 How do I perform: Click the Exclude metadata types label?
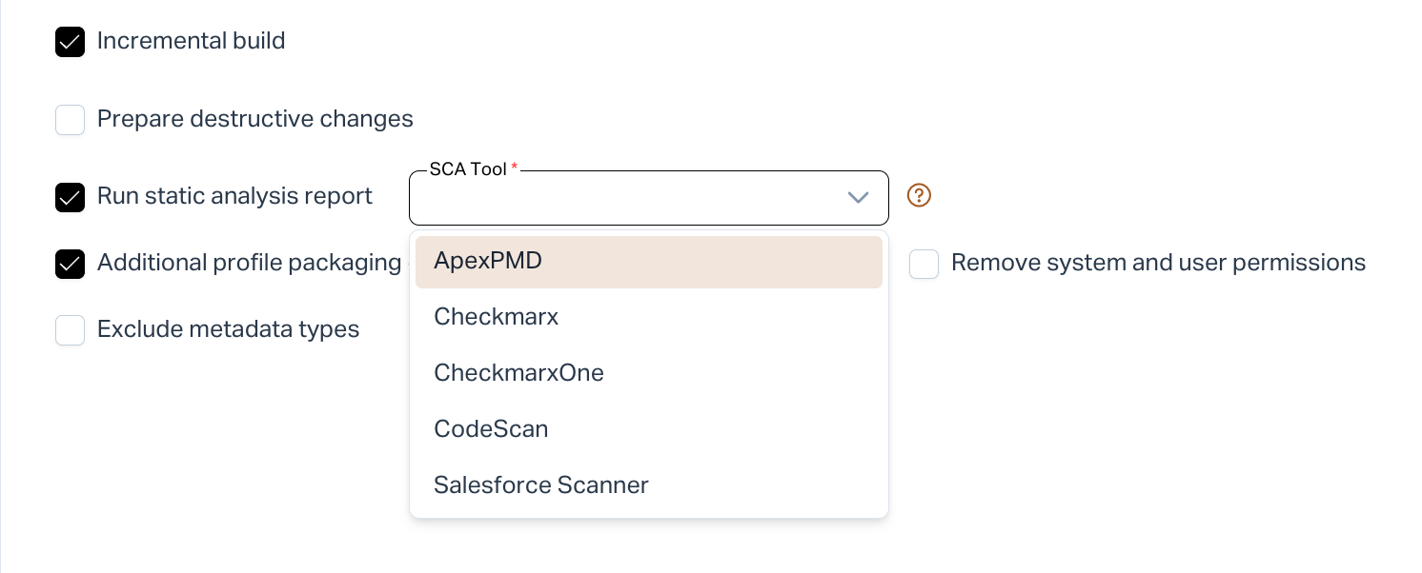(x=228, y=330)
